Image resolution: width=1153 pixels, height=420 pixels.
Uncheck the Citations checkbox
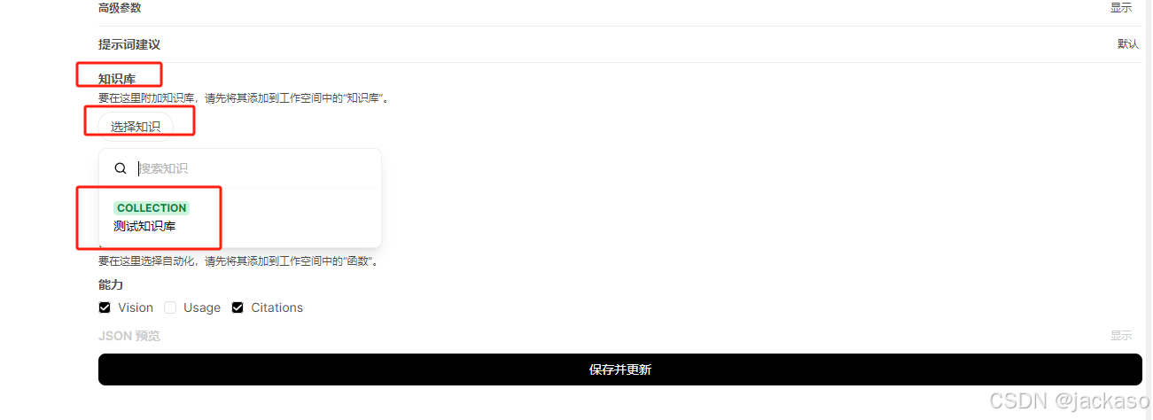point(238,307)
